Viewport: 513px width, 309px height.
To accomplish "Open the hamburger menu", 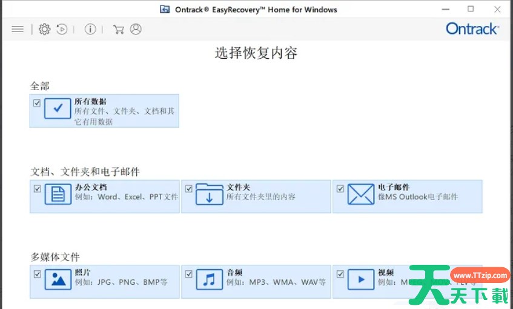I will pyautogui.click(x=18, y=30).
